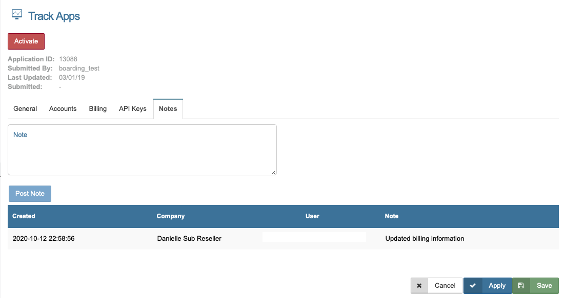Open the Accounts tab
Screen dimensions: 566x298
[x=63, y=109]
